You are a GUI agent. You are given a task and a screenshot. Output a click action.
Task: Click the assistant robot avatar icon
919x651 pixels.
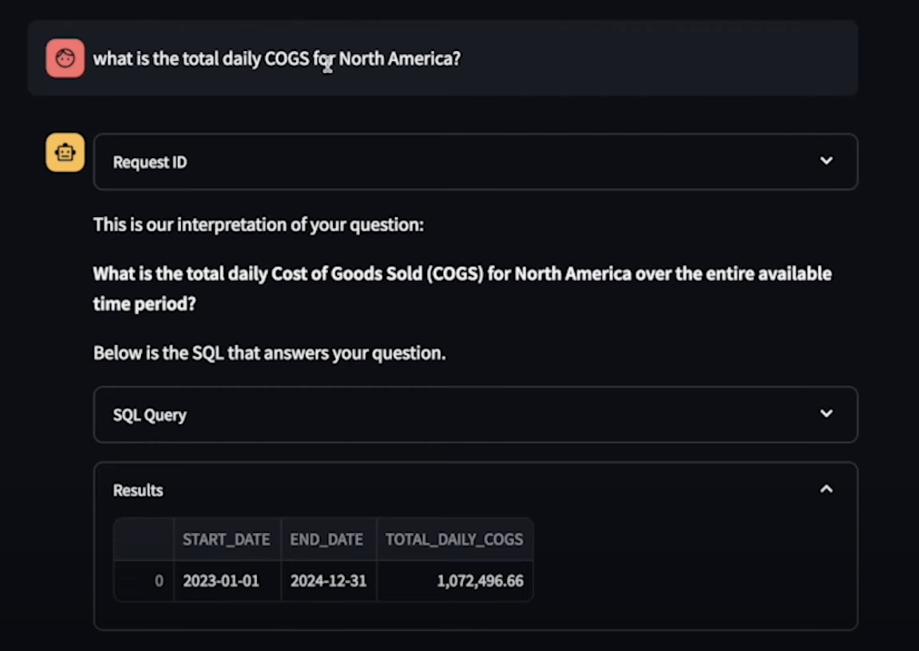(x=65, y=153)
